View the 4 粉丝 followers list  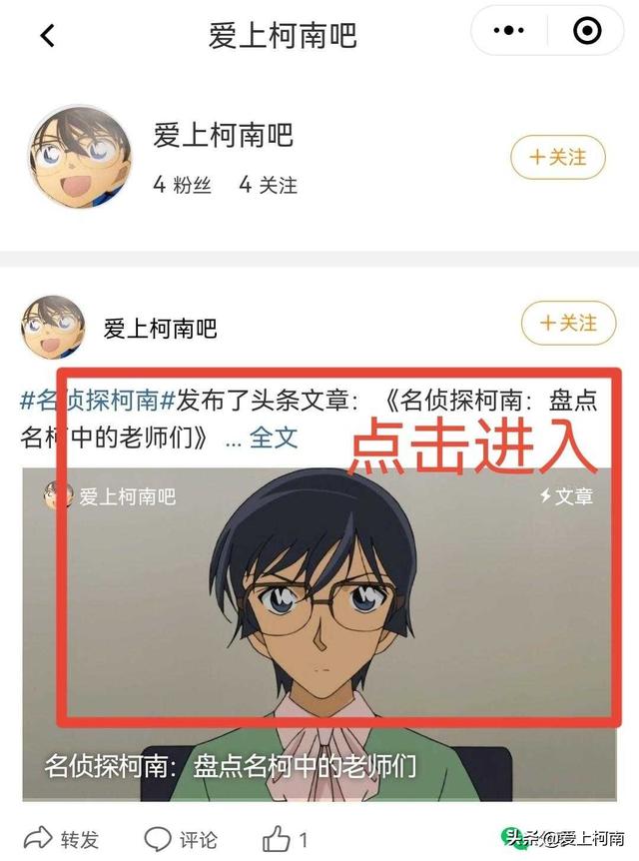click(x=183, y=185)
